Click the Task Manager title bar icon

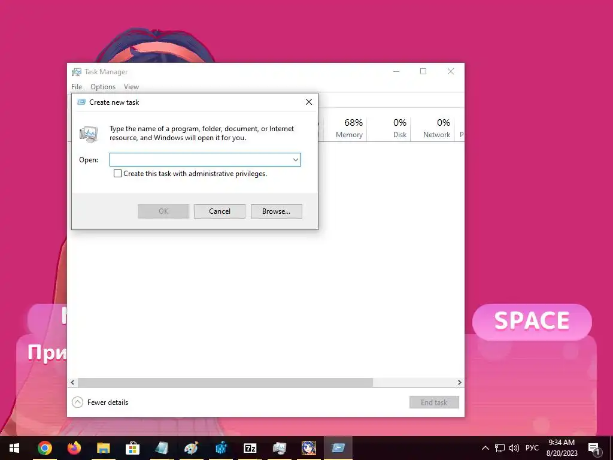click(76, 72)
